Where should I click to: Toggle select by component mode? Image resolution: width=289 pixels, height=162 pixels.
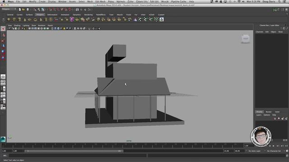click(43, 9)
